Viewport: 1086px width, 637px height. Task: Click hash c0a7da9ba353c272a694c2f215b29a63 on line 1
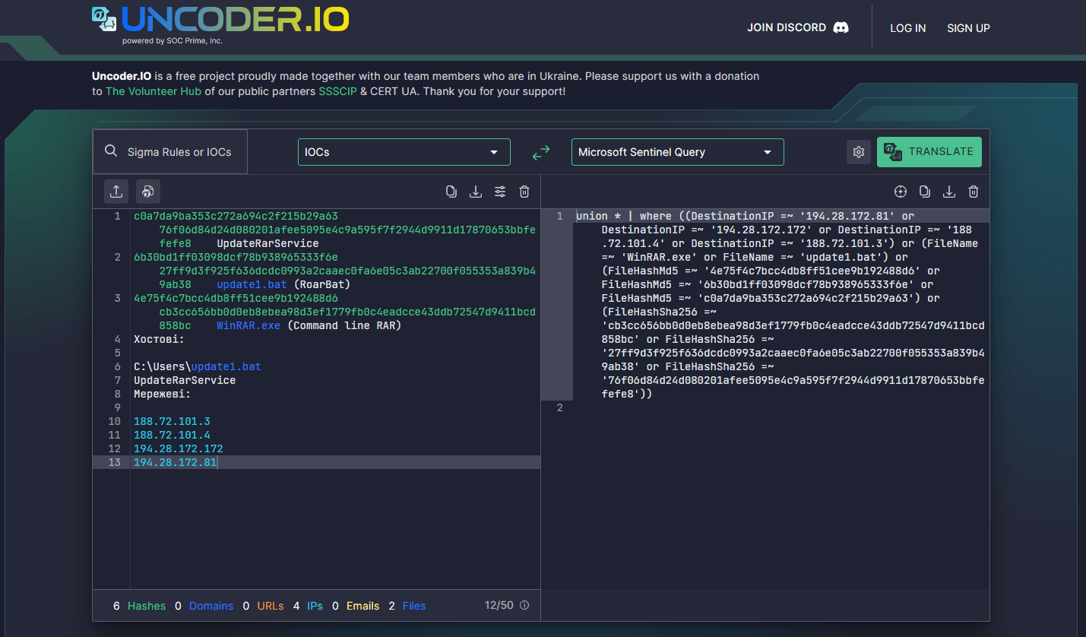click(236, 216)
